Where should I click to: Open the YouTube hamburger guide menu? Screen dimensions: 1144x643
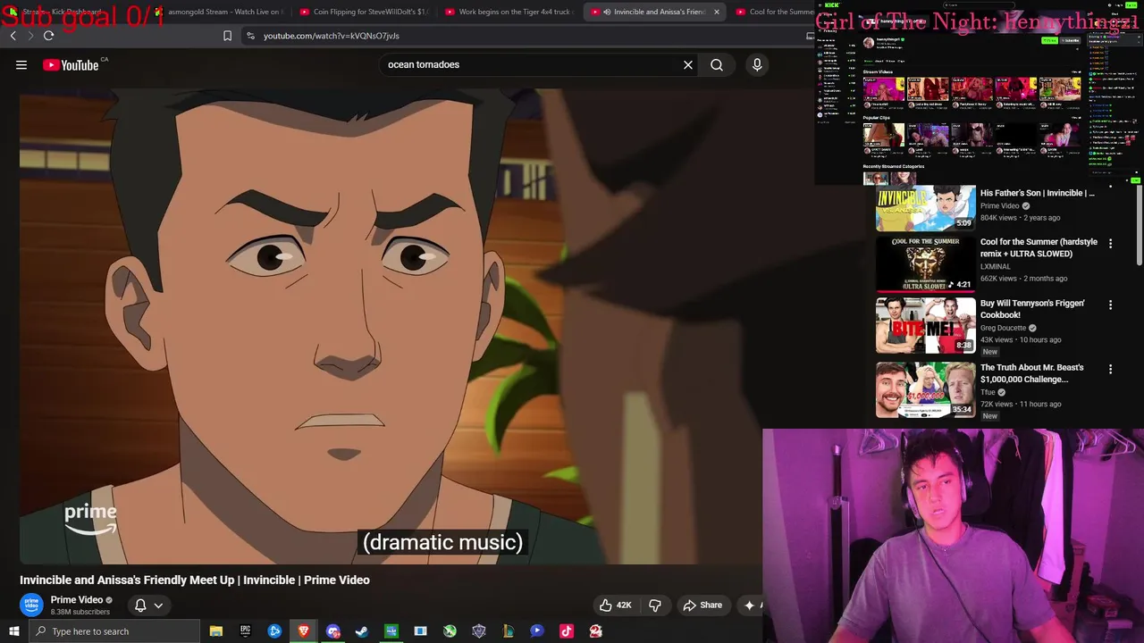[21, 64]
